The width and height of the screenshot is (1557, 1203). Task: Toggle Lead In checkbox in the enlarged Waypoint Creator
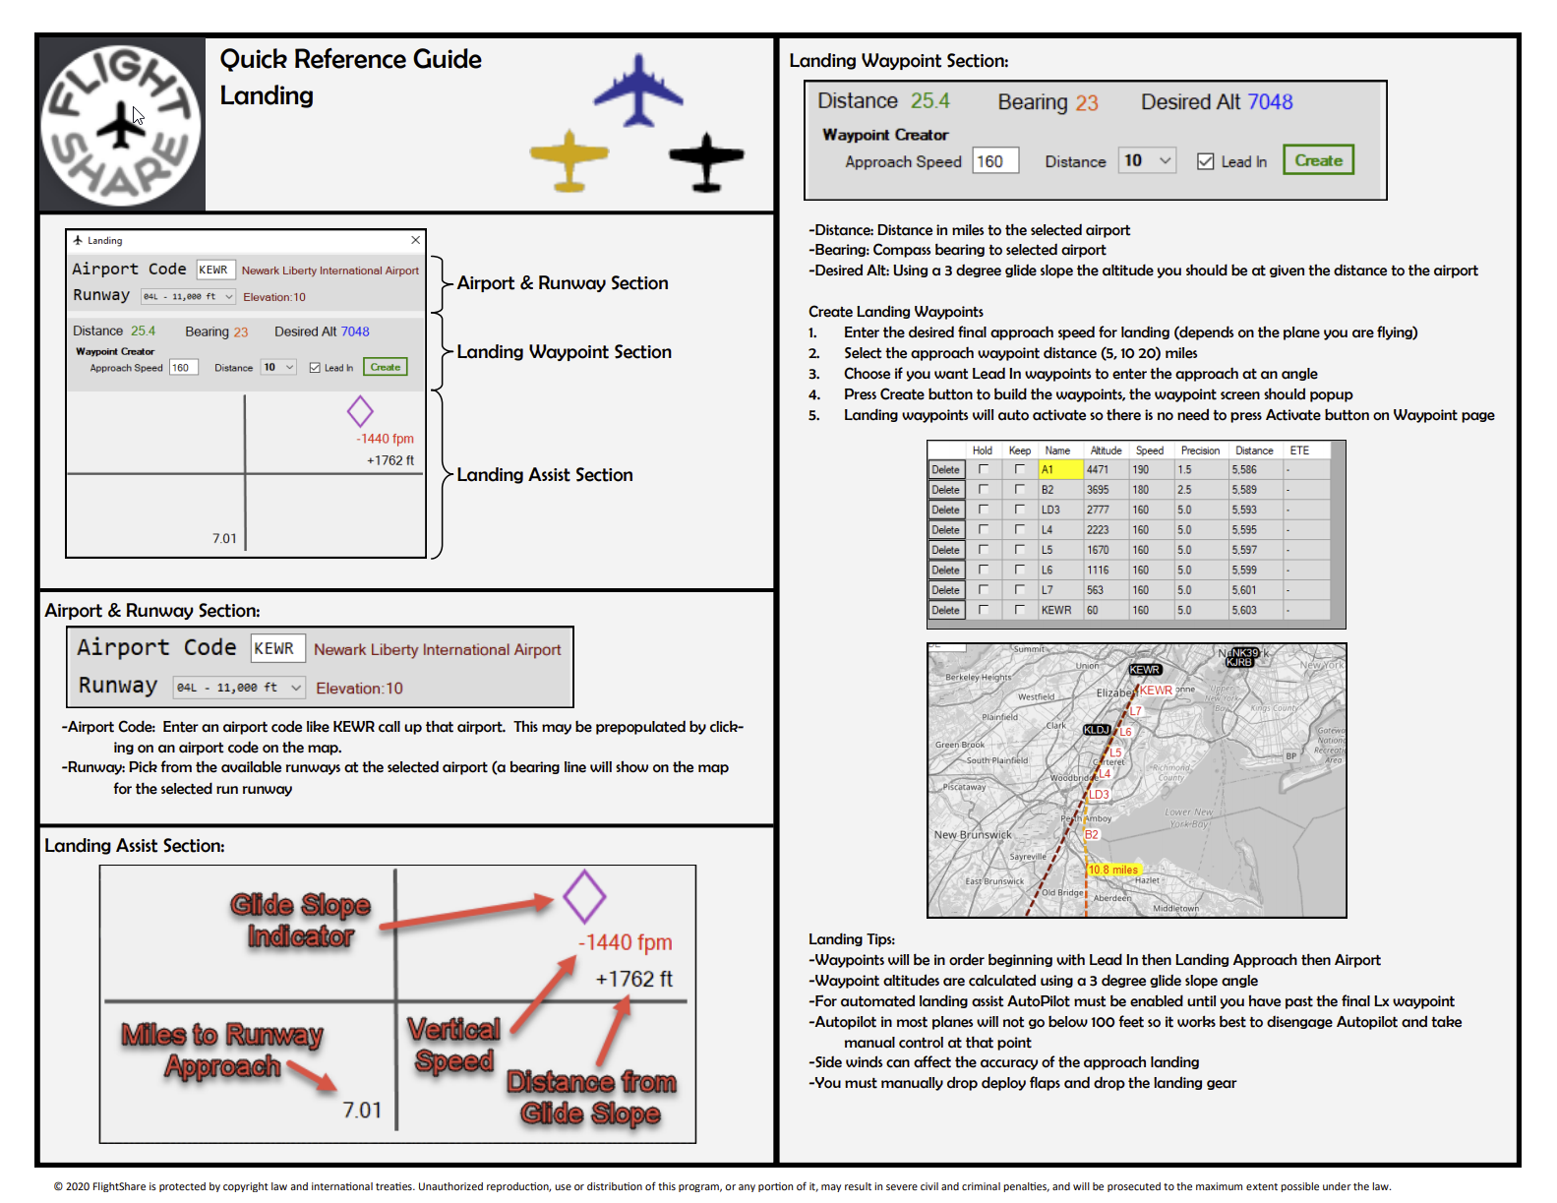1205,161
